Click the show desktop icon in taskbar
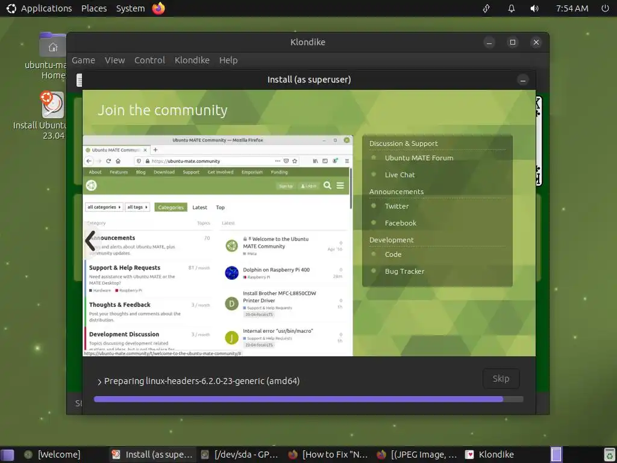 [7, 455]
